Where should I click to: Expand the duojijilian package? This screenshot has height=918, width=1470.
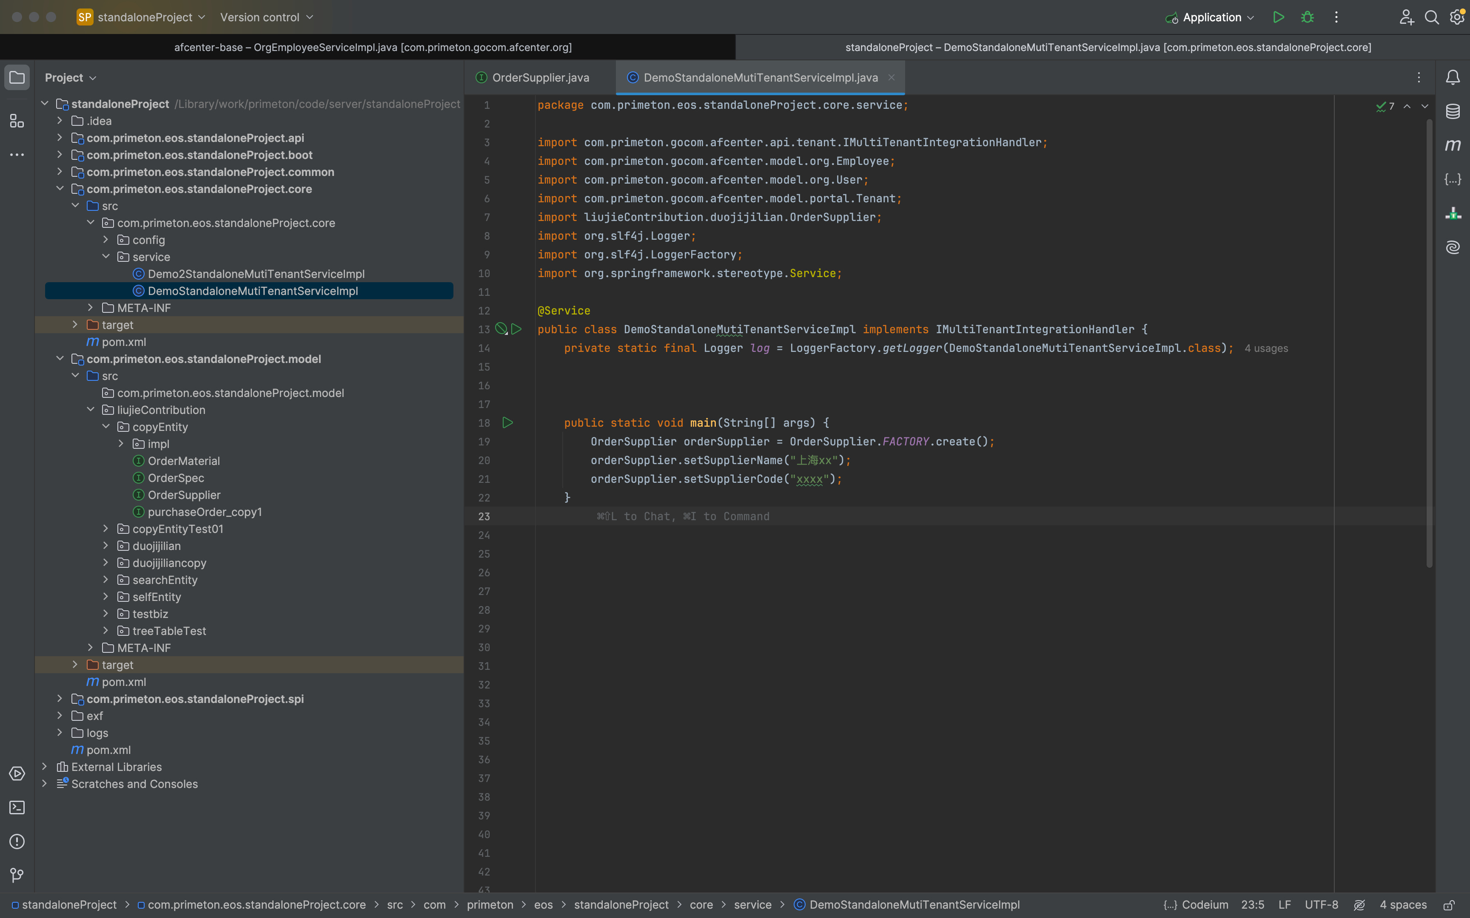coord(105,546)
